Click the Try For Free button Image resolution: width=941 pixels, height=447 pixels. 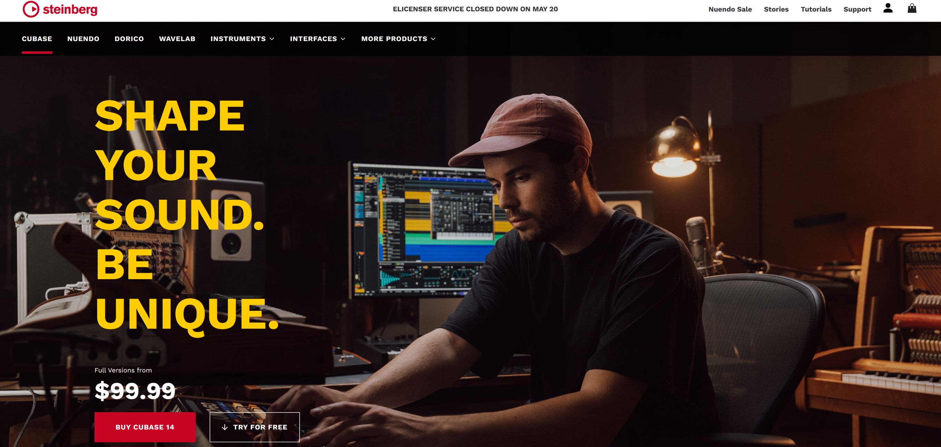(x=255, y=427)
